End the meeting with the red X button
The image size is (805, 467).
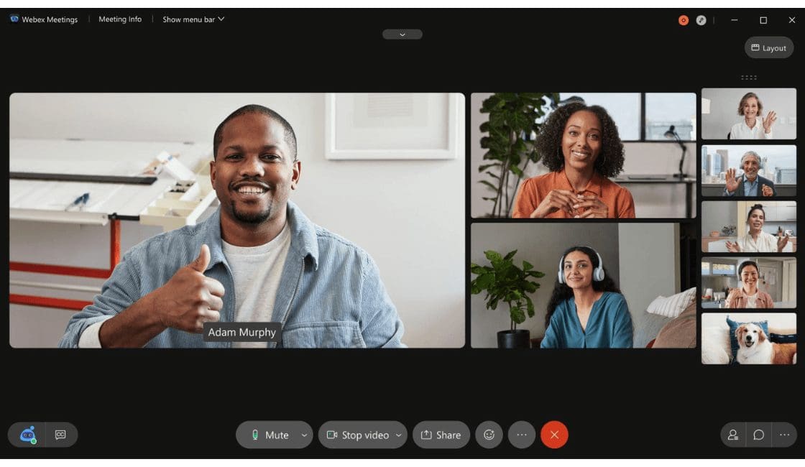[554, 435]
